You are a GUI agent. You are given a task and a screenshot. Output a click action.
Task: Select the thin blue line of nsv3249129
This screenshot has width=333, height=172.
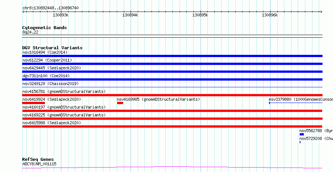click(x=172, y=87)
